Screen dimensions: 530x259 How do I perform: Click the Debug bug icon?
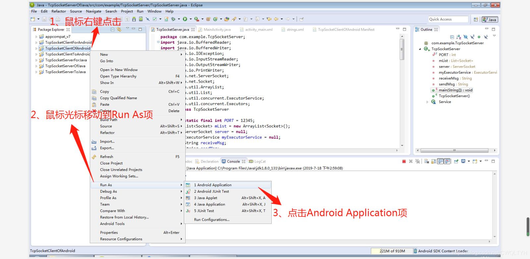click(x=173, y=19)
